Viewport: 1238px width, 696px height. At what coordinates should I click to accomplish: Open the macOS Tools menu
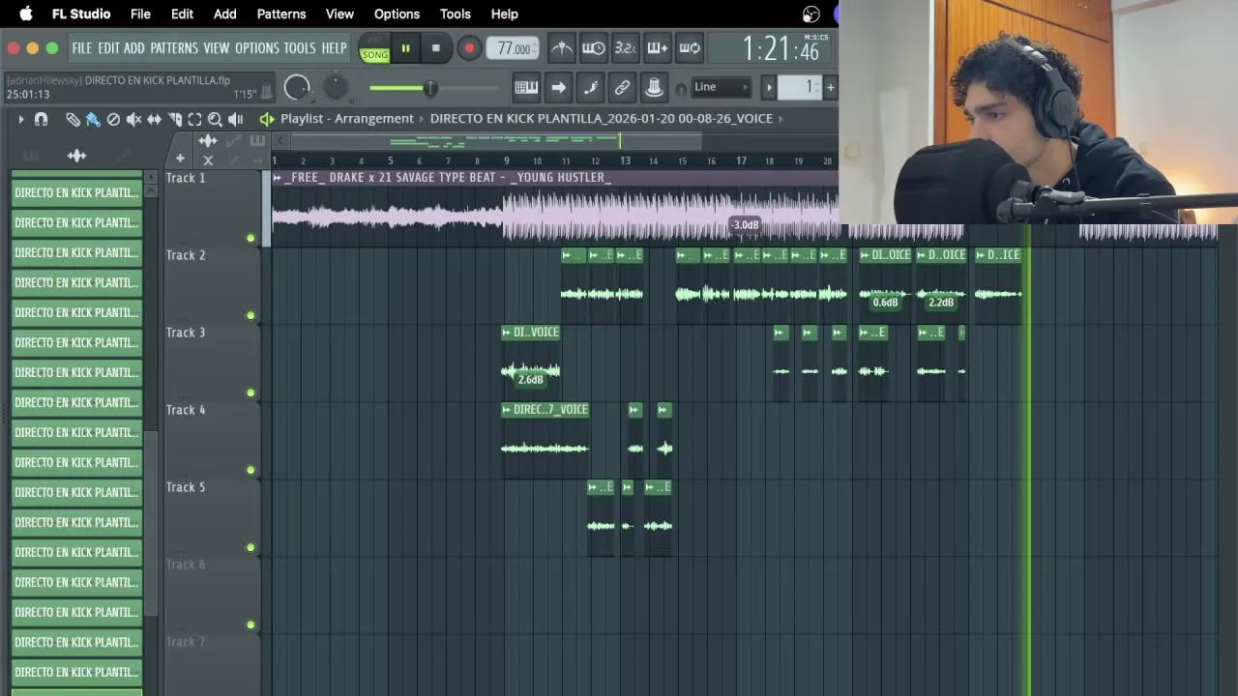pos(455,14)
